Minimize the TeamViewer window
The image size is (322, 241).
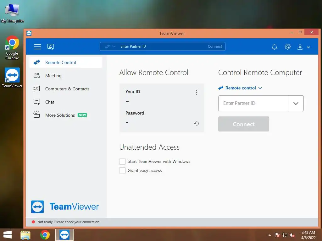(x=291, y=33)
